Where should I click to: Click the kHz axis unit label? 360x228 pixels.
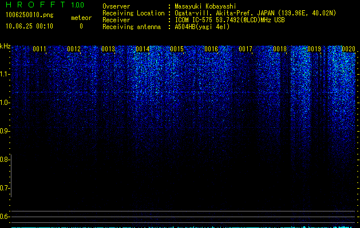5,46
